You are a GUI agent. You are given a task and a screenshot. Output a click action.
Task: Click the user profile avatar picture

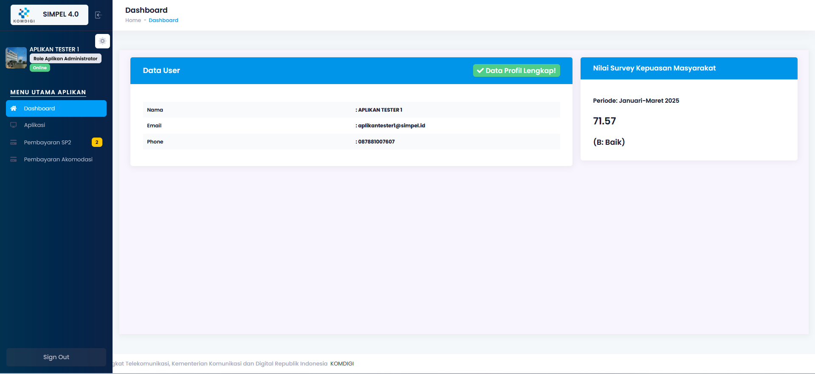[x=16, y=58]
